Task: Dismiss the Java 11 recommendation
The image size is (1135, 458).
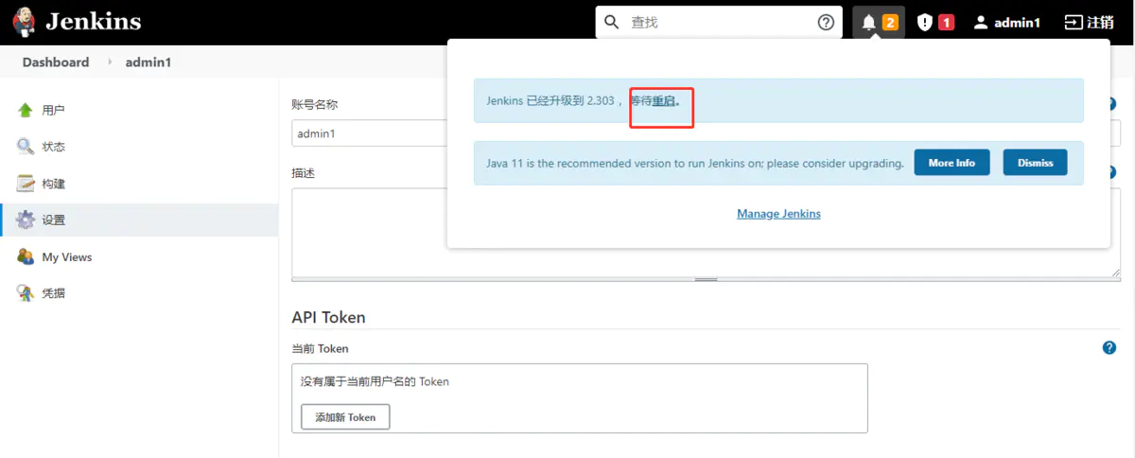Action: tap(1035, 163)
